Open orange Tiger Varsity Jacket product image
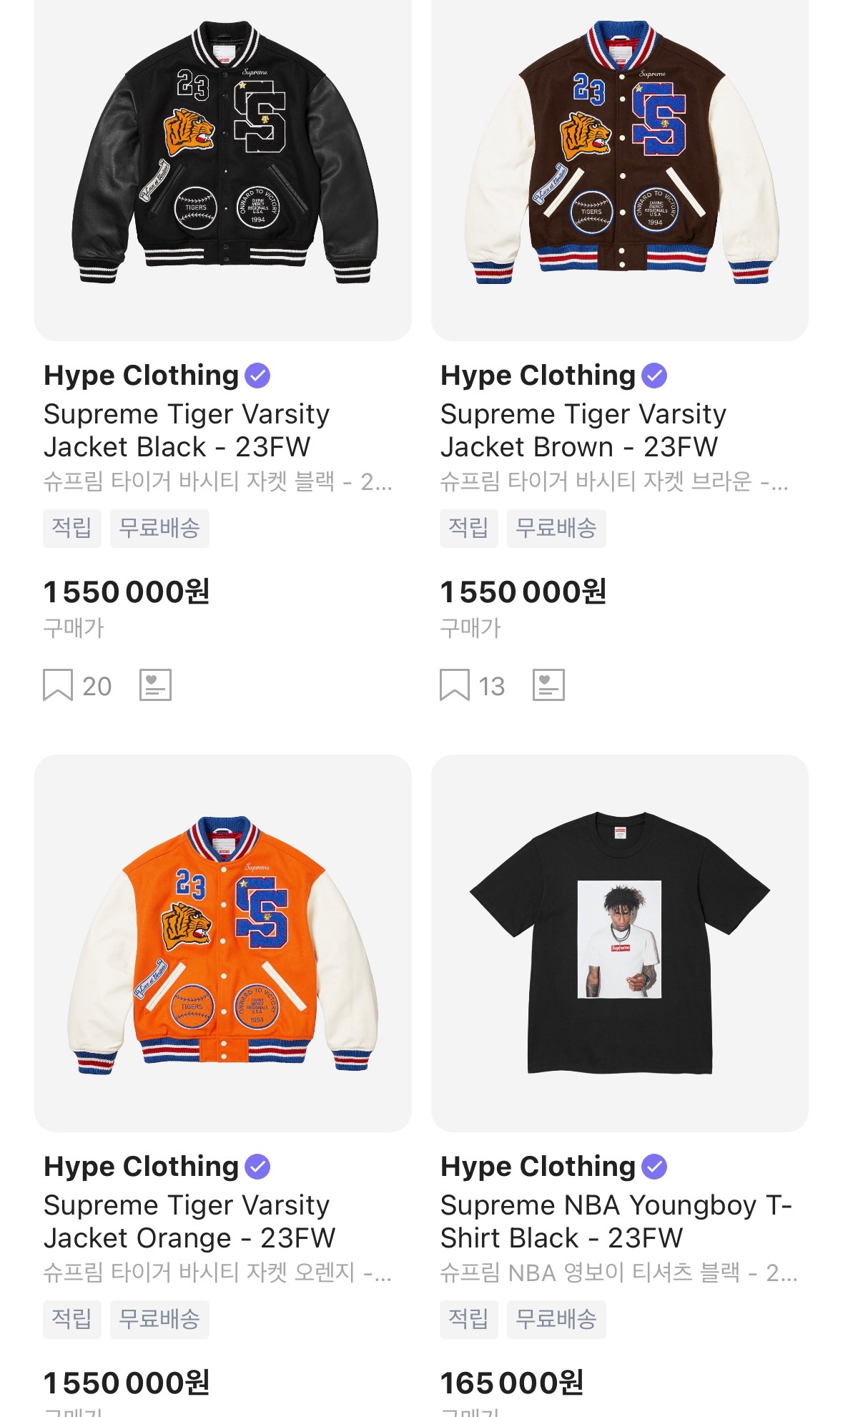843x1417 pixels. [223, 943]
